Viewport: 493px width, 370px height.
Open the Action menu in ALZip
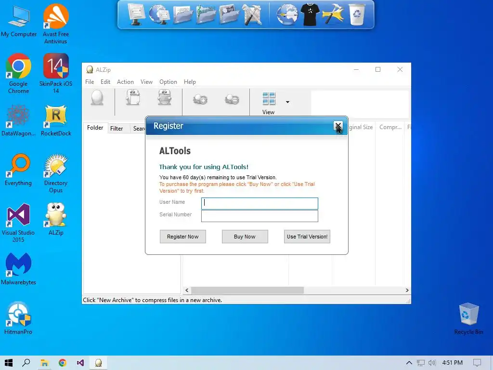(x=125, y=82)
